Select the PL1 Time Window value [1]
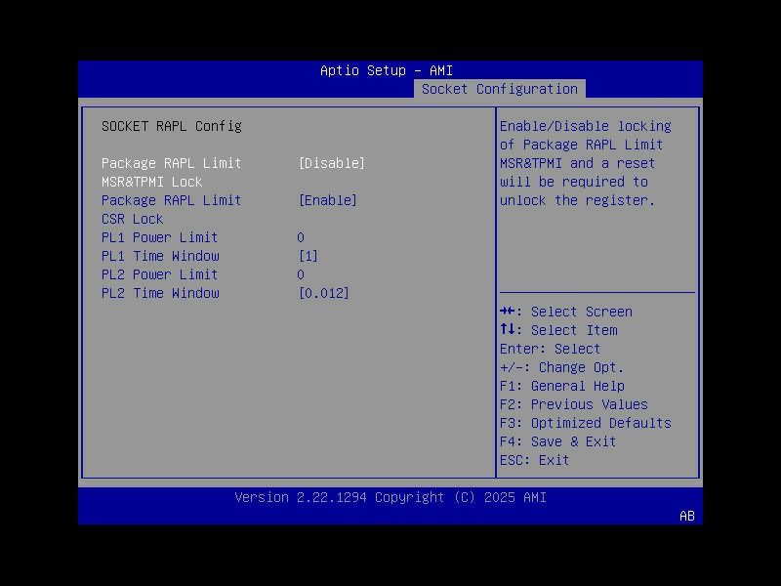 pyautogui.click(x=308, y=256)
